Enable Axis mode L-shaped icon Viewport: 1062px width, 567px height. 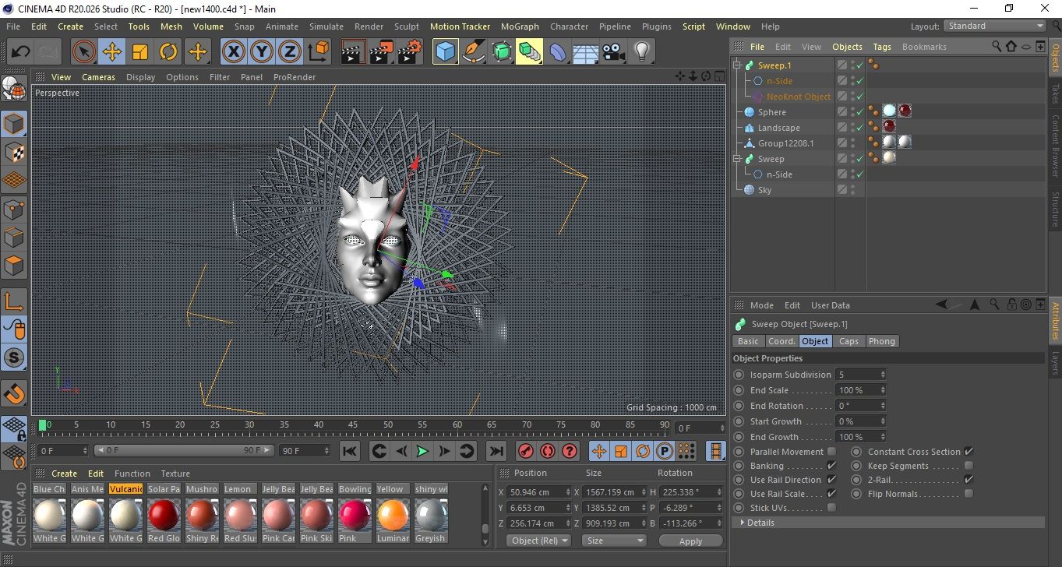[14, 301]
